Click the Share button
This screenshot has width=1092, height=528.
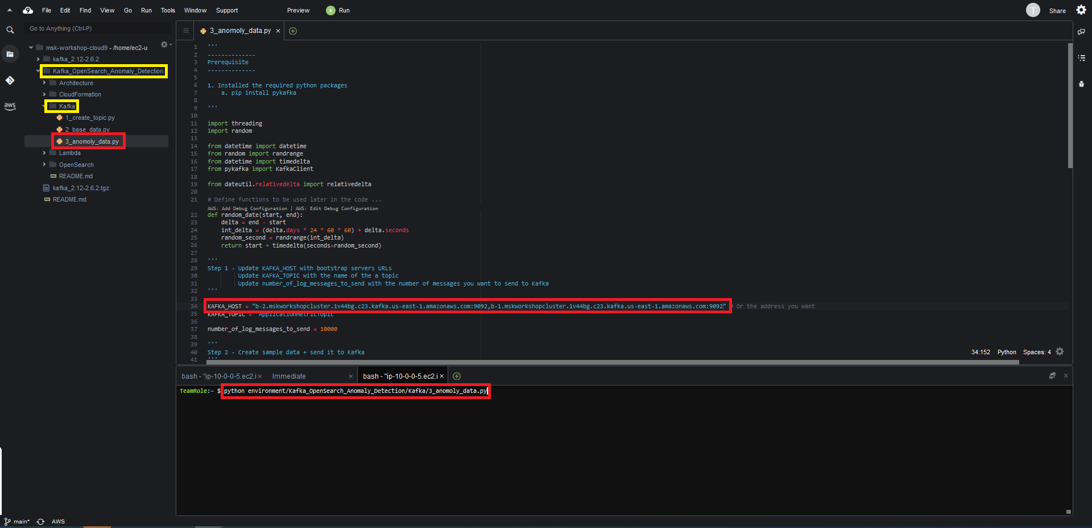click(x=1057, y=11)
